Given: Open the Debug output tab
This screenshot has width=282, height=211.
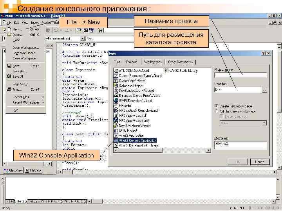Looking at the screenshot, I should [33, 202].
